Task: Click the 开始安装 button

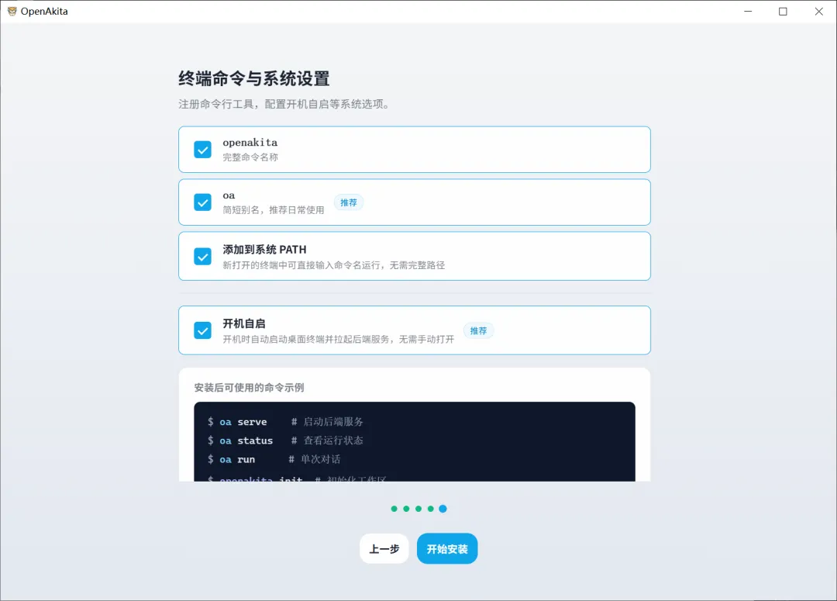Action: [447, 548]
